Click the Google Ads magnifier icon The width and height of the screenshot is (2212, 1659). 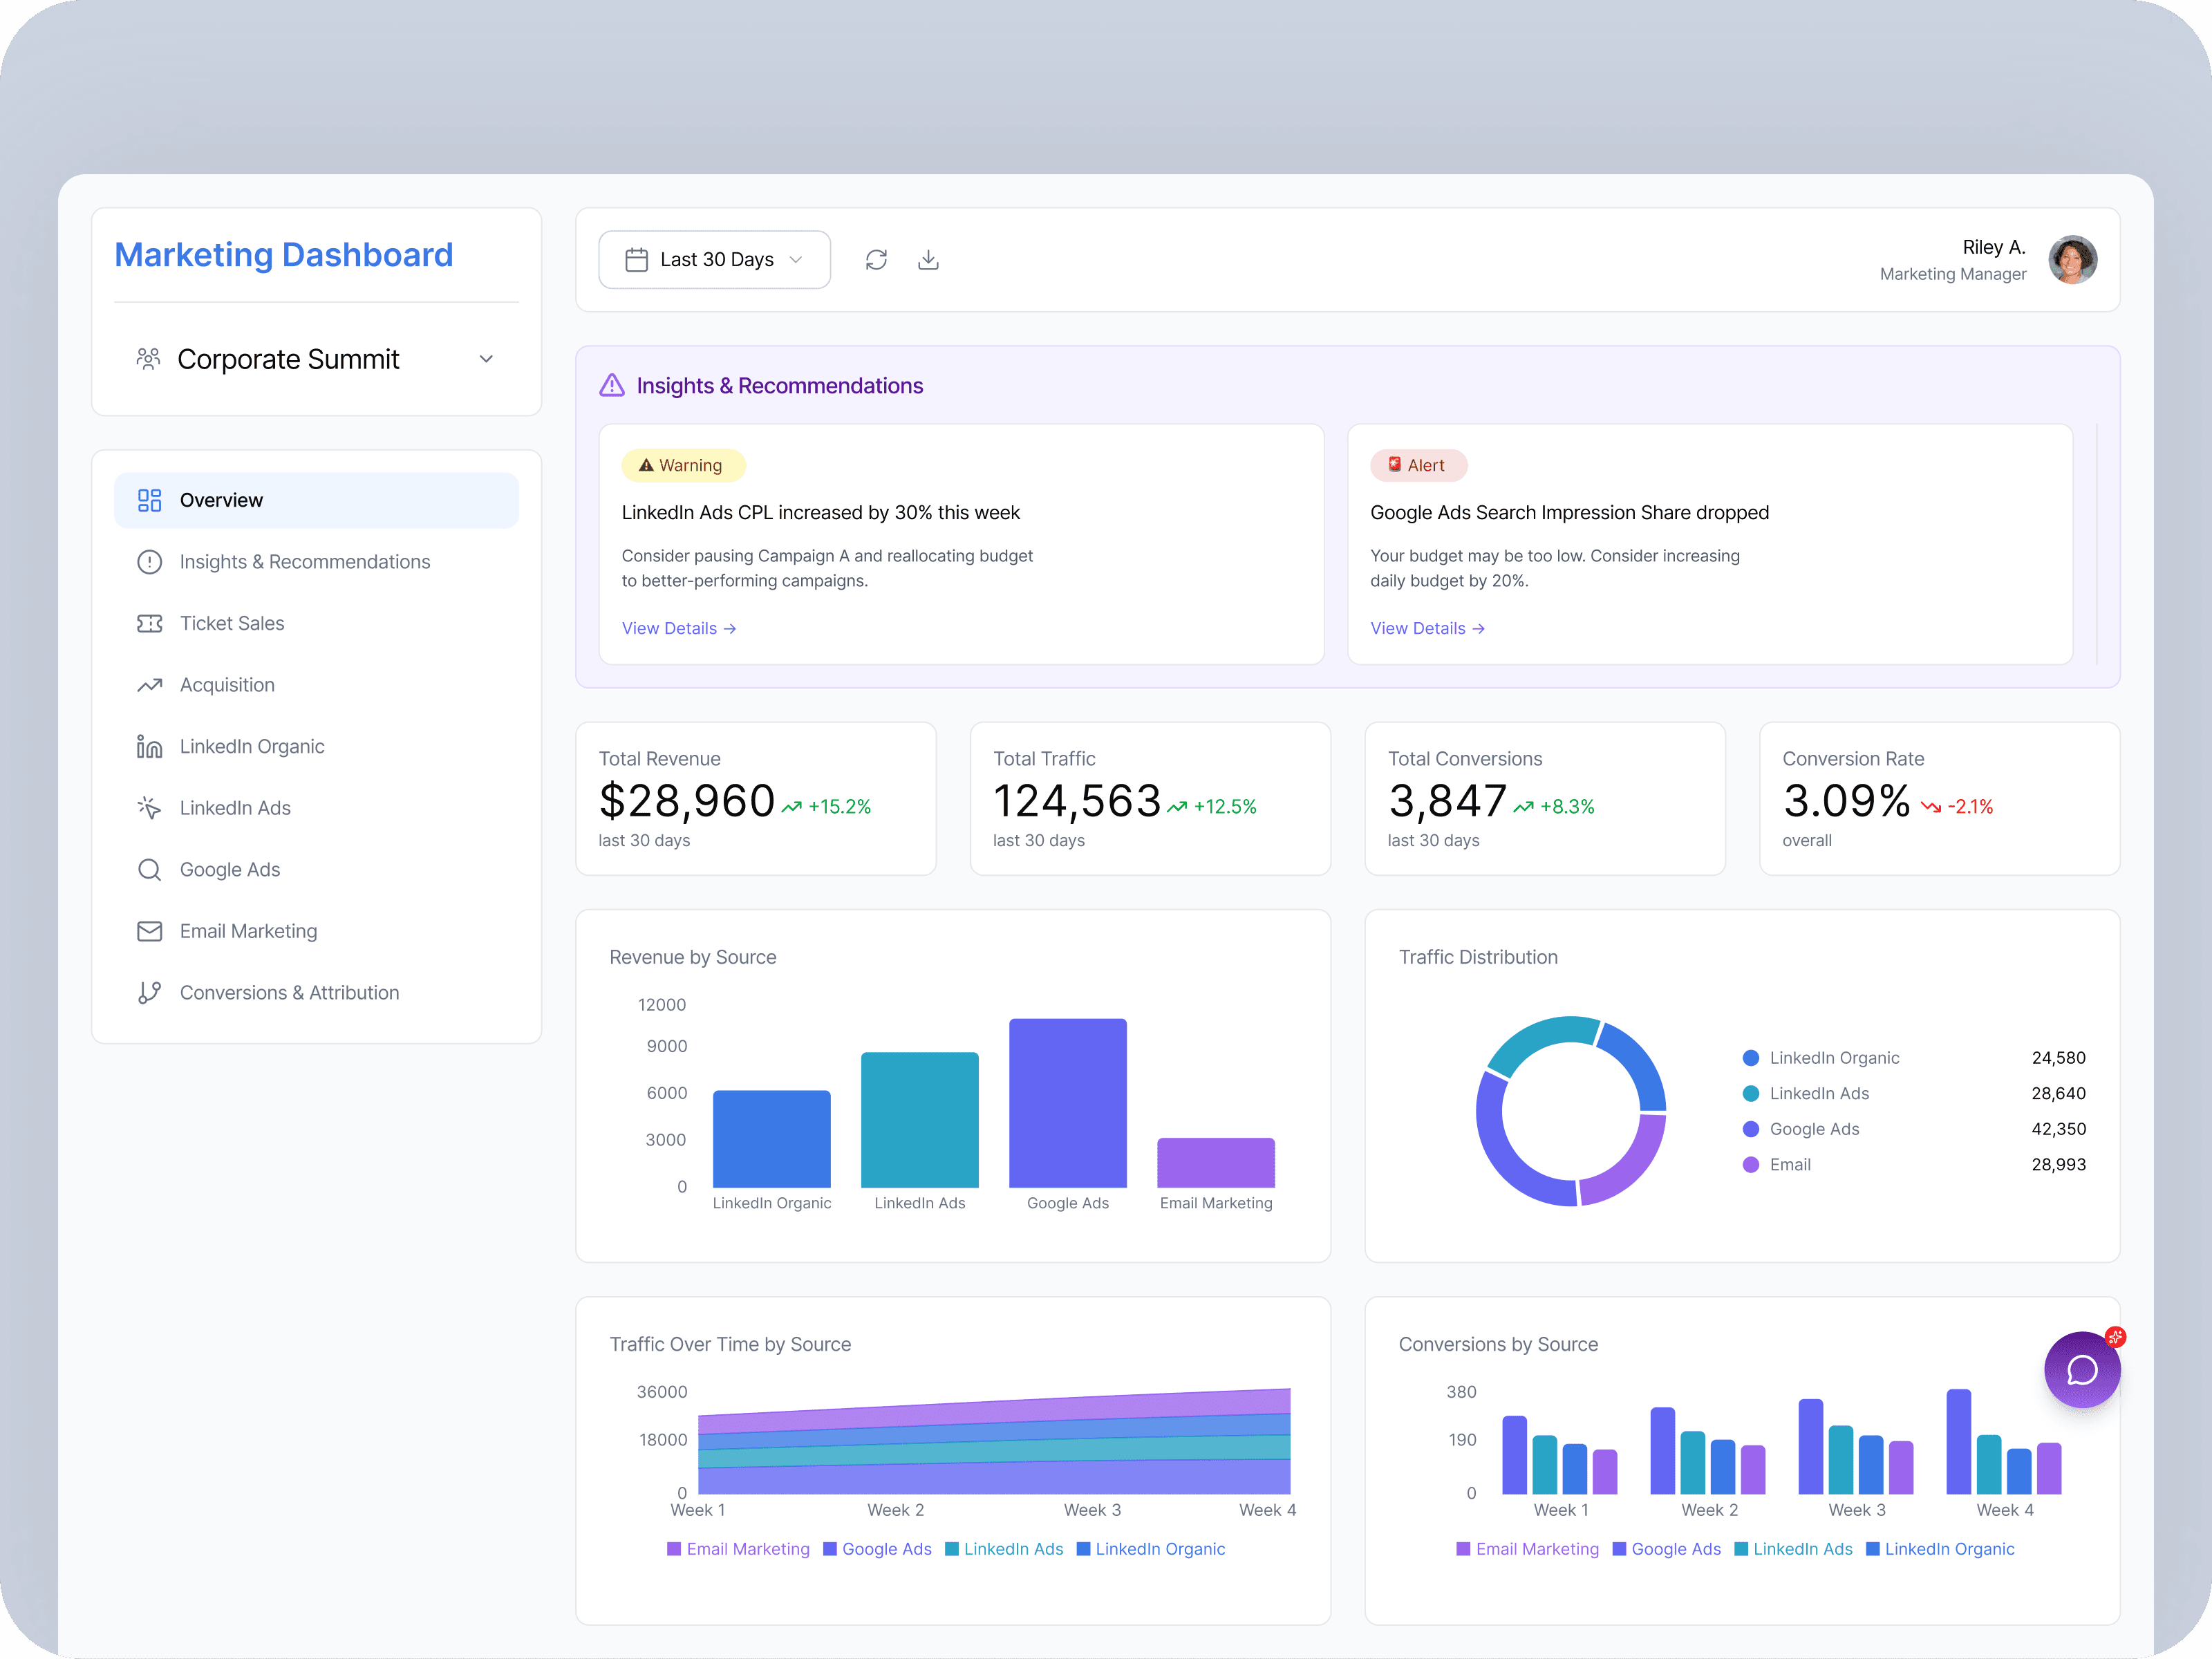[x=149, y=870]
